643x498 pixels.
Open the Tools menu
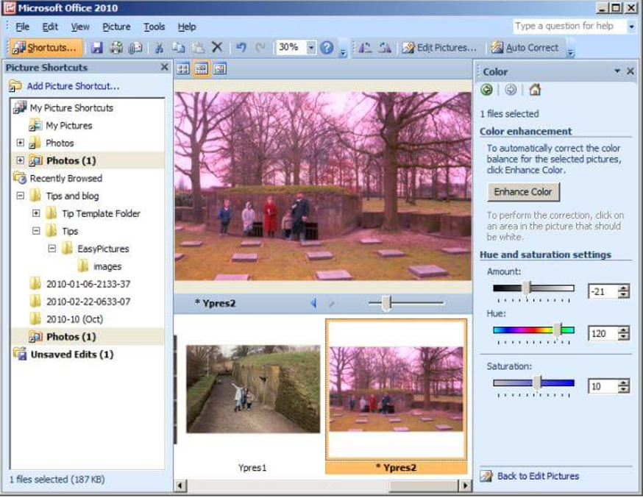coord(154,26)
